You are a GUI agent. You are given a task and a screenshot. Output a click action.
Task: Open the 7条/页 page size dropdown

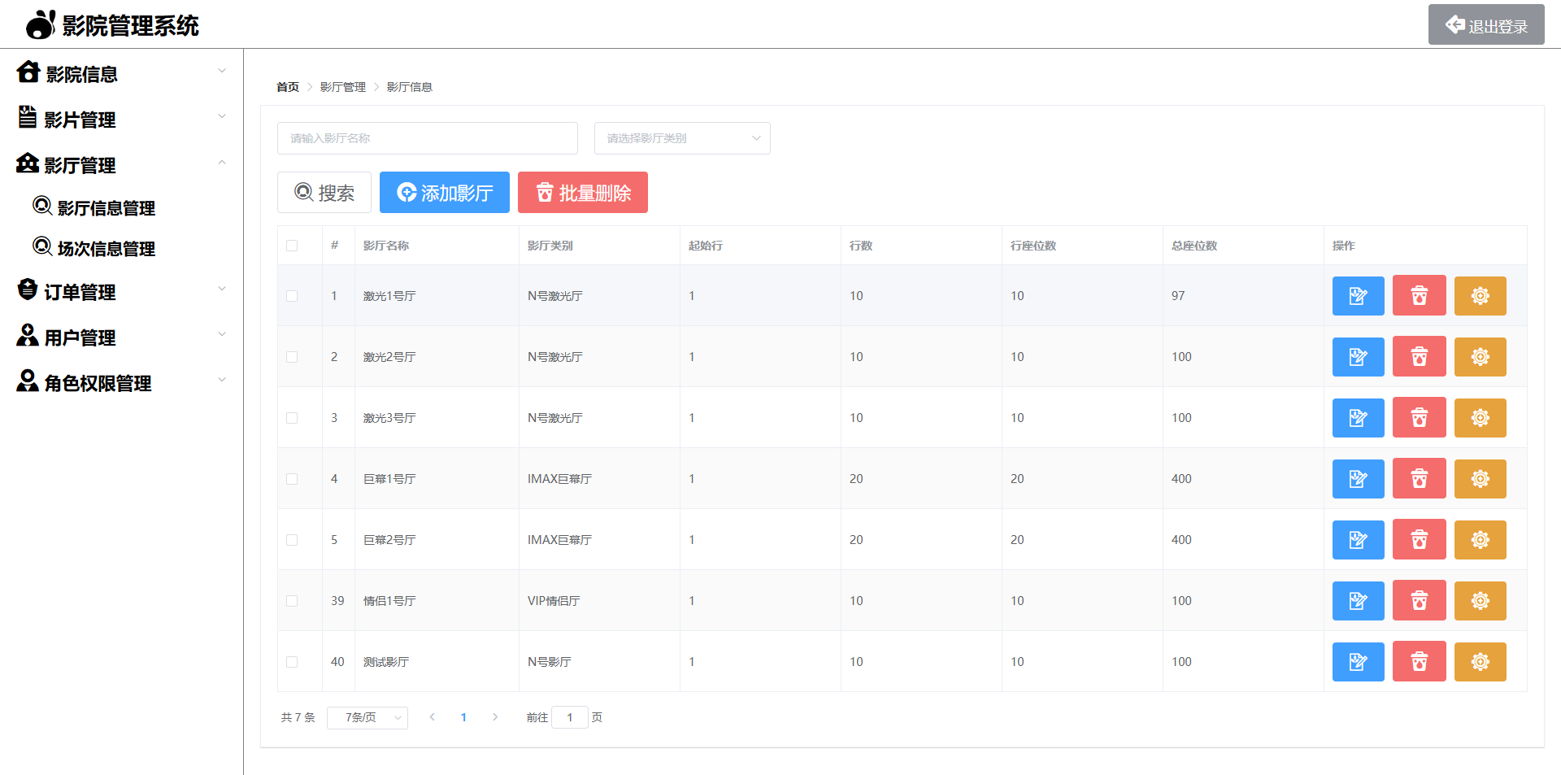(x=367, y=717)
